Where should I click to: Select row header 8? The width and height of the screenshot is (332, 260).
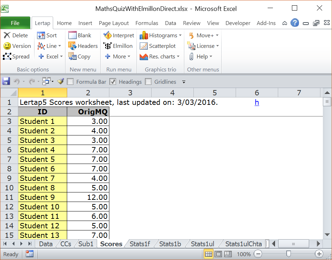tap(9, 169)
